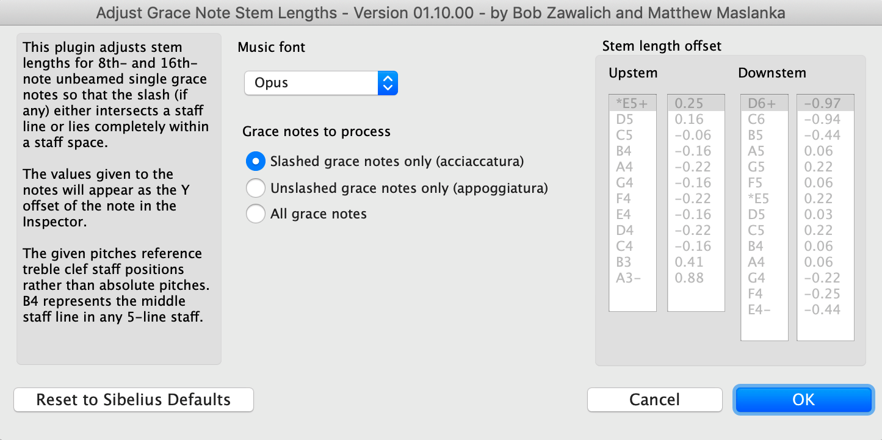Click the blue stepper arrows on the font selector
The height and width of the screenshot is (440, 882).
click(388, 82)
